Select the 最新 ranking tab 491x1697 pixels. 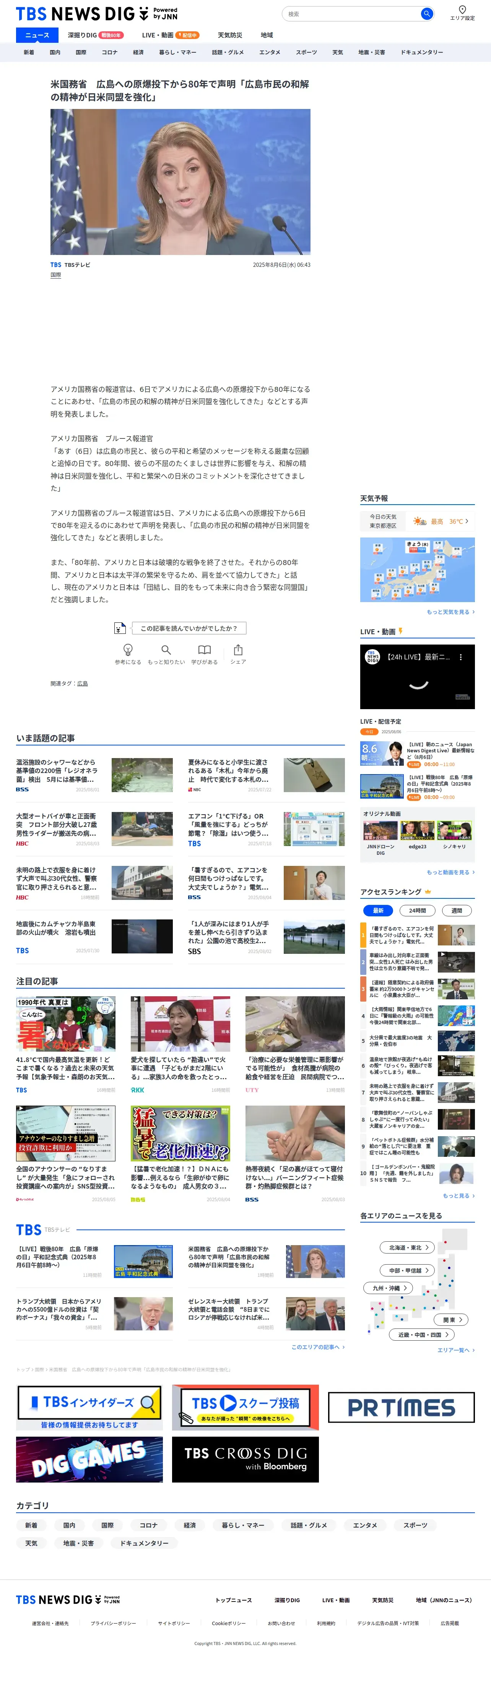tap(378, 910)
